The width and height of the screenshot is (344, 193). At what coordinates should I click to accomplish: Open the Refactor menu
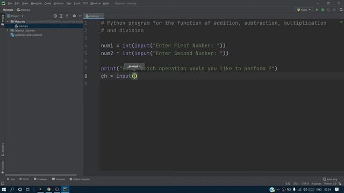59,3
